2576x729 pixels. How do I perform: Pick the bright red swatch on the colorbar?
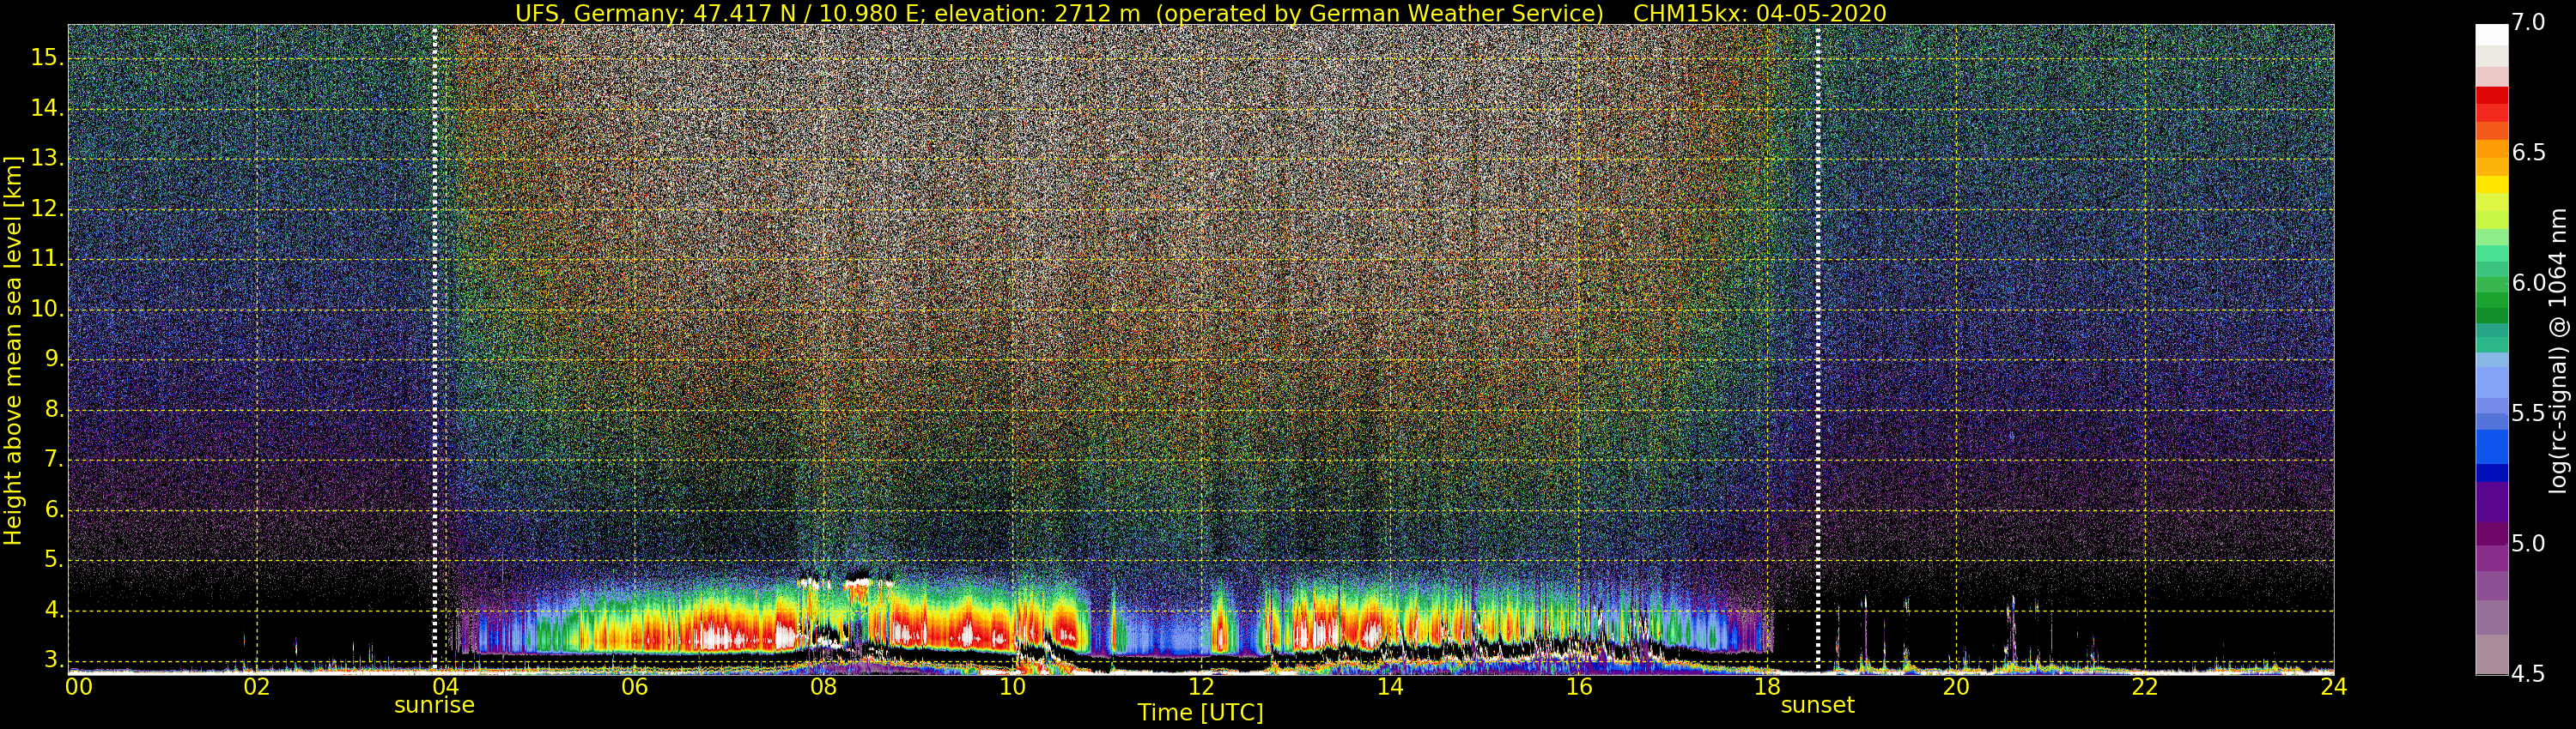[2492, 96]
